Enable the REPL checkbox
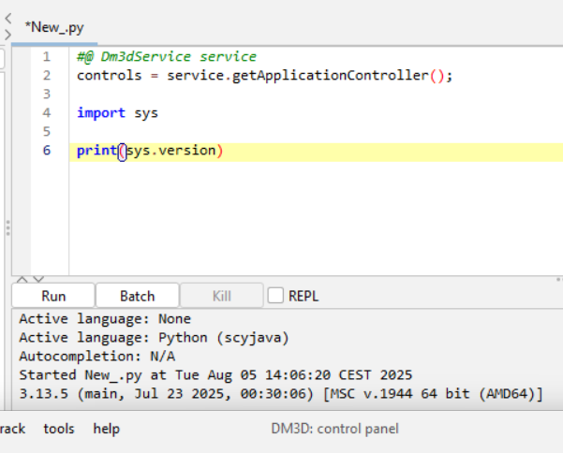Image resolution: width=563 pixels, height=453 pixels. tap(275, 296)
